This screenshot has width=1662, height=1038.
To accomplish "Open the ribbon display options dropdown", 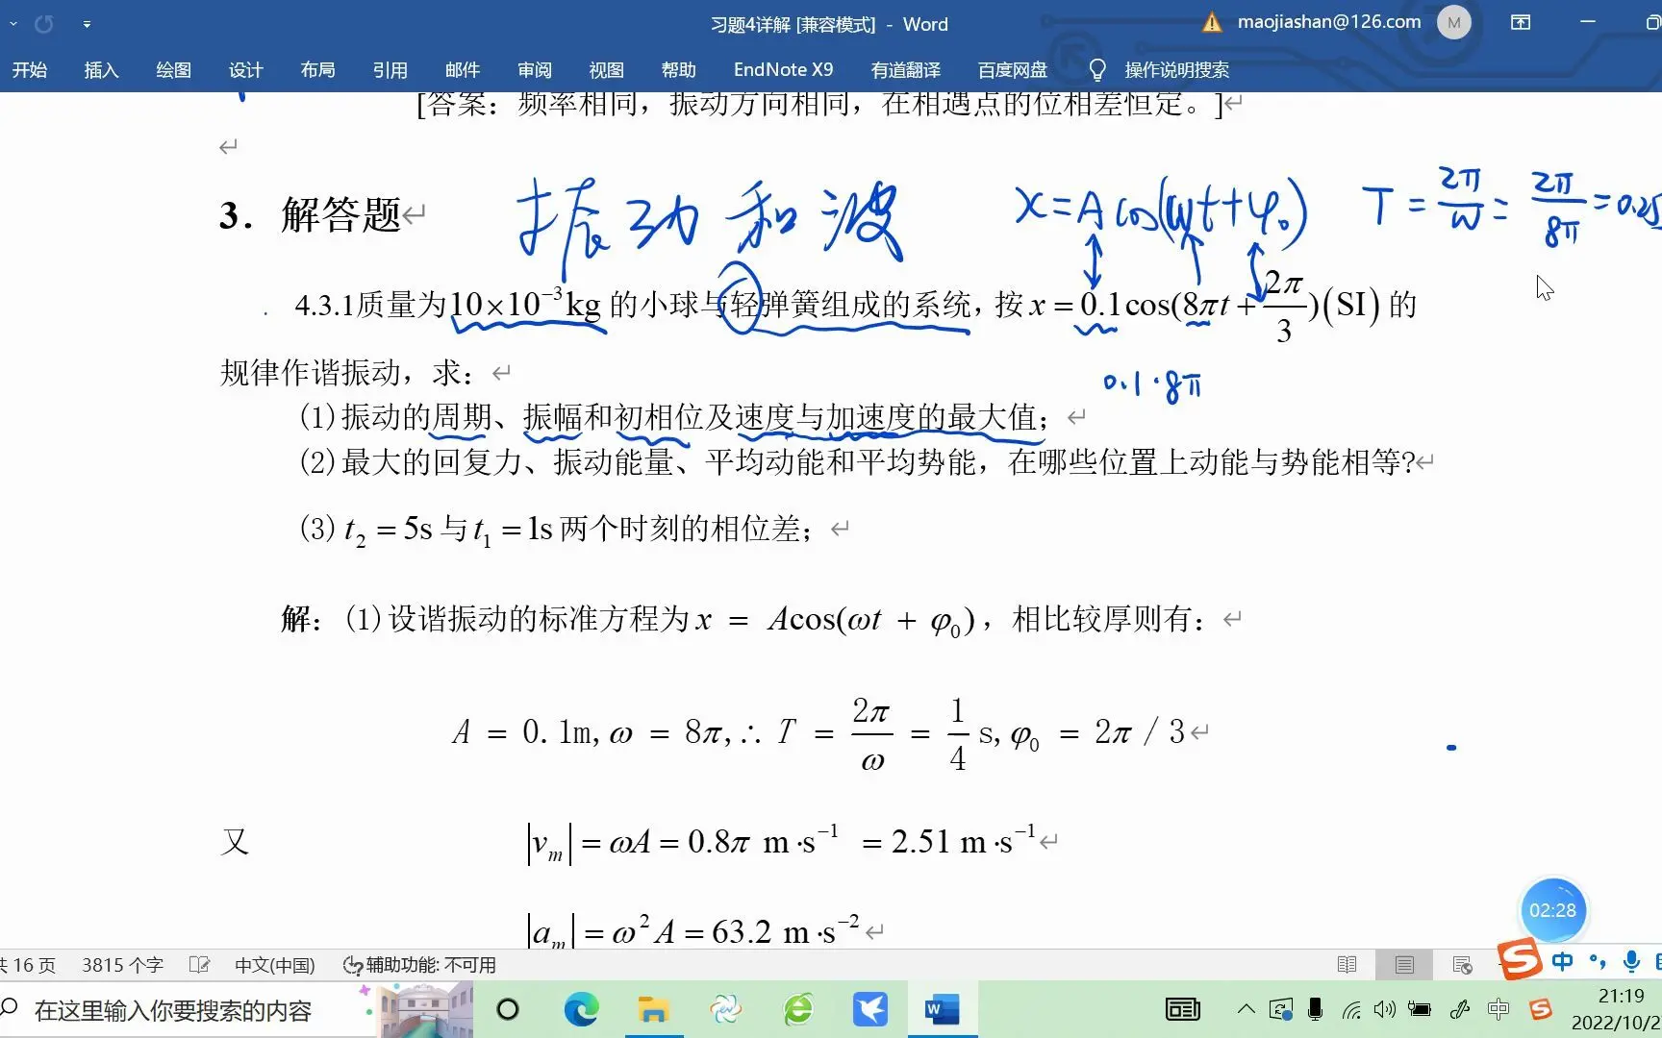I will click(1521, 21).
